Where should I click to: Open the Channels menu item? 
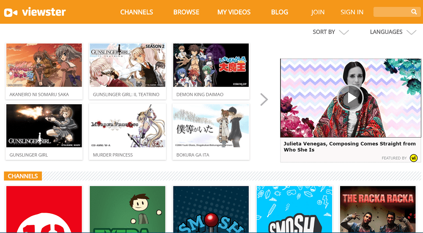pyautogui.click(x=137, y=12)
